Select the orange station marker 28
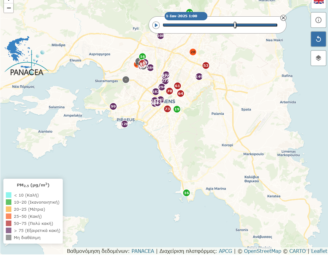 click(193, 52)
